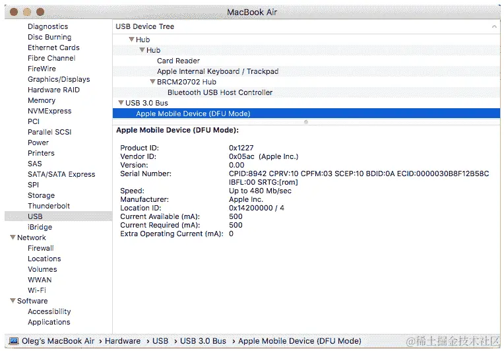Viewport: 504px width, 351px height.
Task: Open Volumes under Network
Action: tap(42, 269)
